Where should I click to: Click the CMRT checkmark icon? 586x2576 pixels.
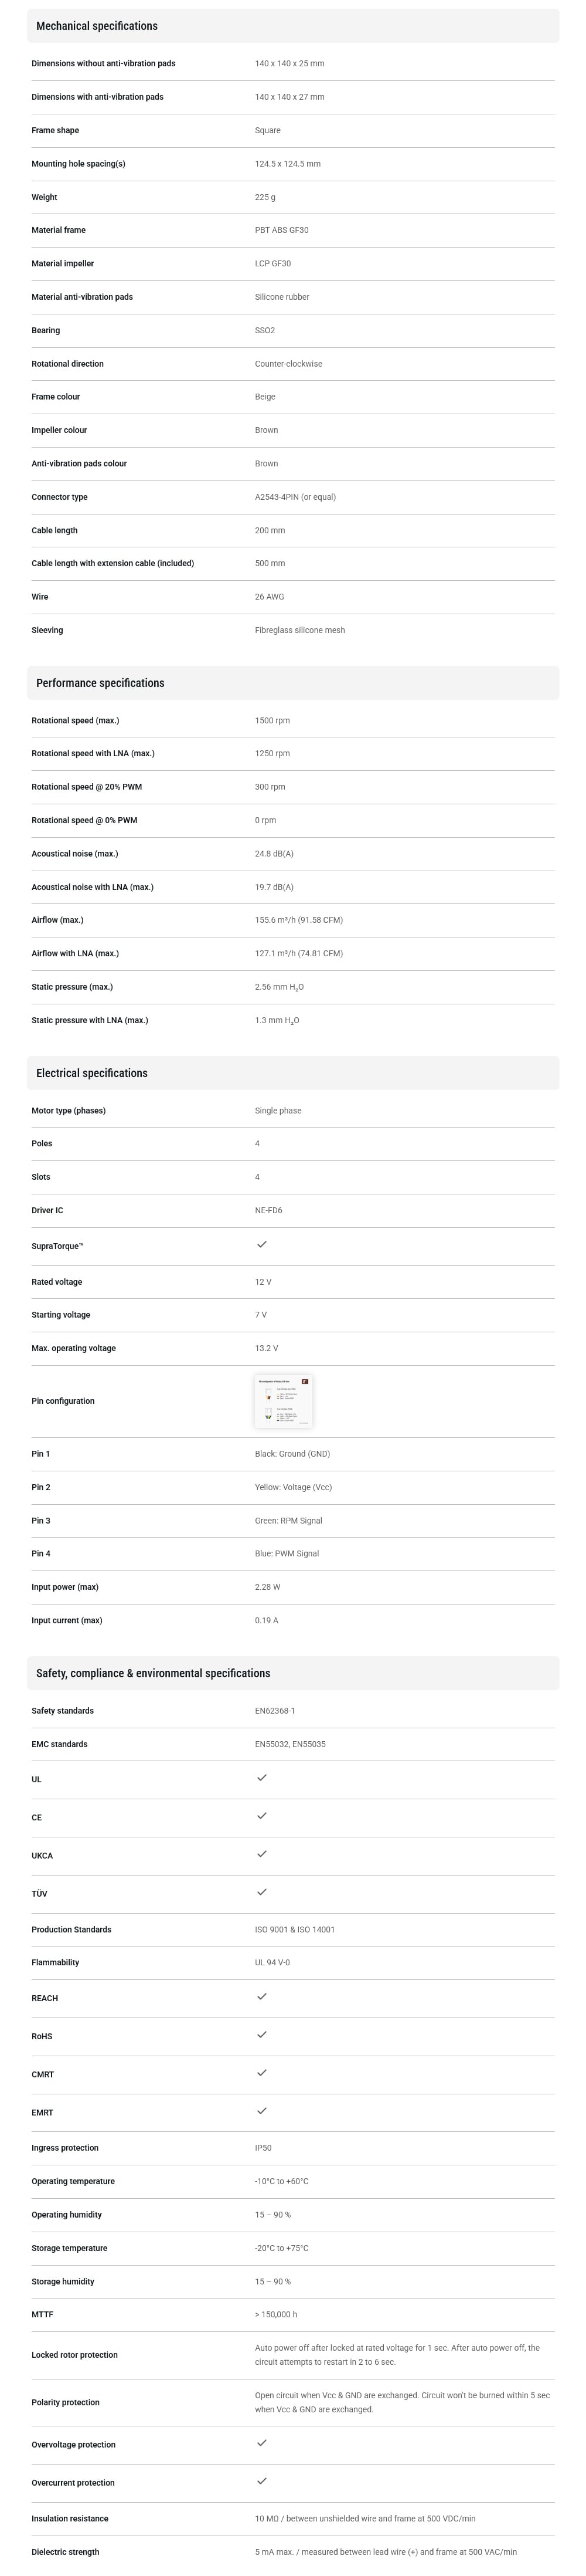[261, 2072]
